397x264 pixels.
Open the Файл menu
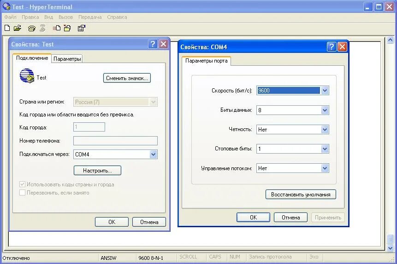11,17
